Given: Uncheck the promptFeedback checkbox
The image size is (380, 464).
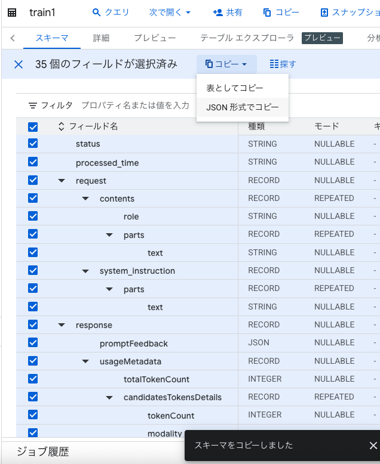Looking at the screenshot, I should 33,342.
